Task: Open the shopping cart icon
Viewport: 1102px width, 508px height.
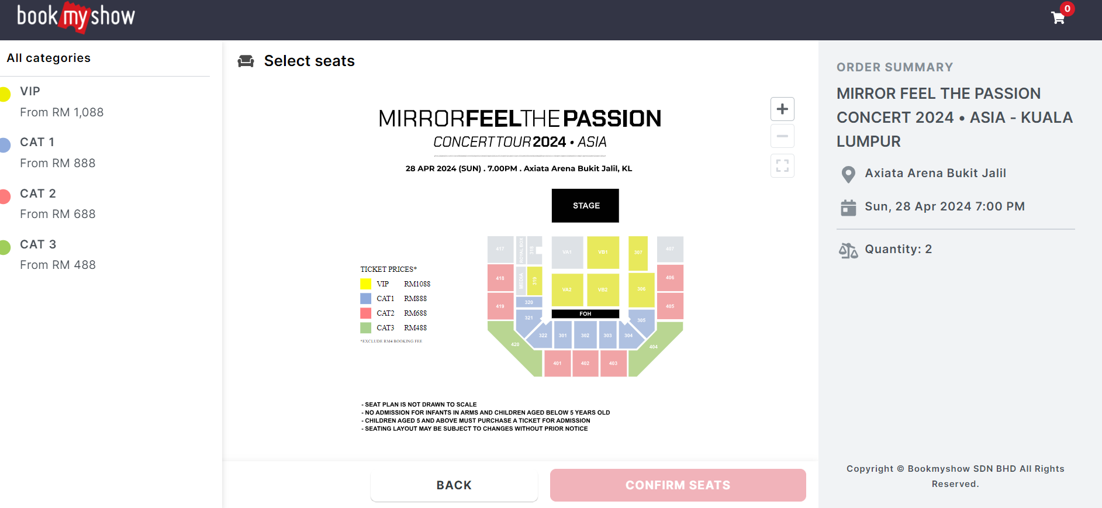Action: click(x=1058, y=18)
